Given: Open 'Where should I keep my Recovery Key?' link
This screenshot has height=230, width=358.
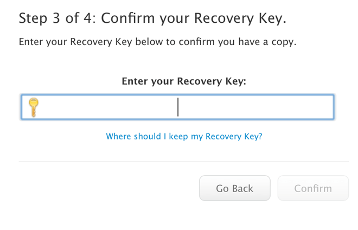Looking at the screenshot, I should pyautogui.click(x=184, y=136).
